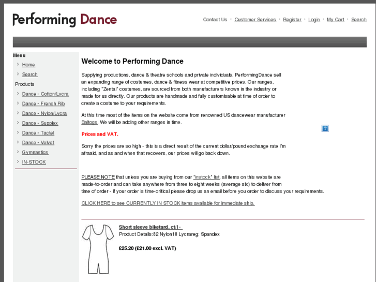
Task: Browse Dance - Supplex category
Action: pos(40,123)
